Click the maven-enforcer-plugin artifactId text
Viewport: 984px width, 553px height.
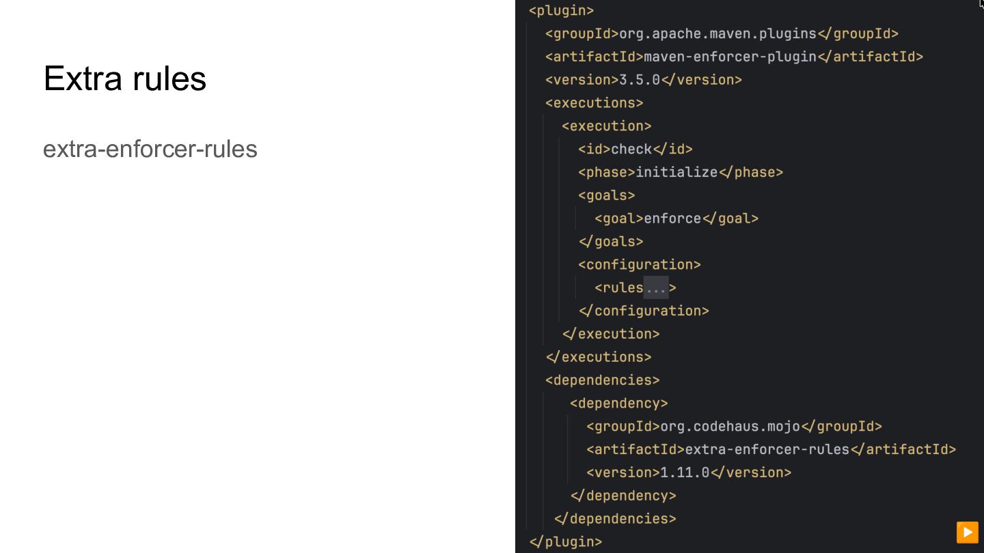tap(730, 57)
